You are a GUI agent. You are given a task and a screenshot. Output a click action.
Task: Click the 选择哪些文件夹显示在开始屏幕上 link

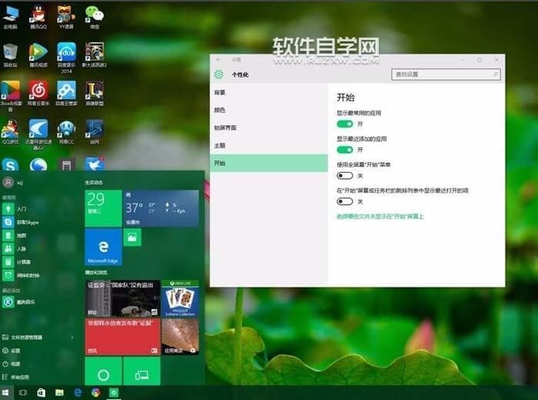(380, 217)
